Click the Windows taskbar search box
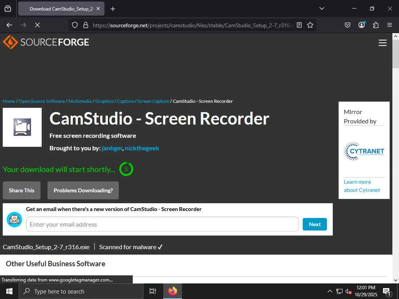Viewport: 399px width, 299px height. tap(81, 291)
